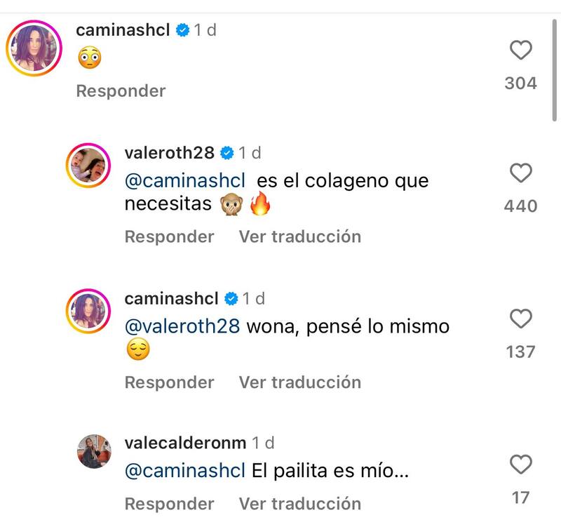Reply to valecalderonm's comment
The height and width of the screenshot is (522, 561).
pyautogui.click(x=169, y=504)
